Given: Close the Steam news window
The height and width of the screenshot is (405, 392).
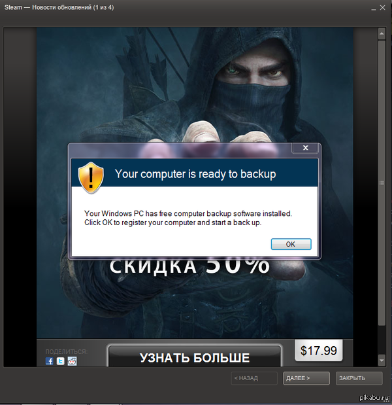Looking at the screenshot, I should click(x=382, y=8).
